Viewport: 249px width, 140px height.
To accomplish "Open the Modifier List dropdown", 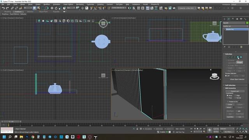I will coord(236,26).
